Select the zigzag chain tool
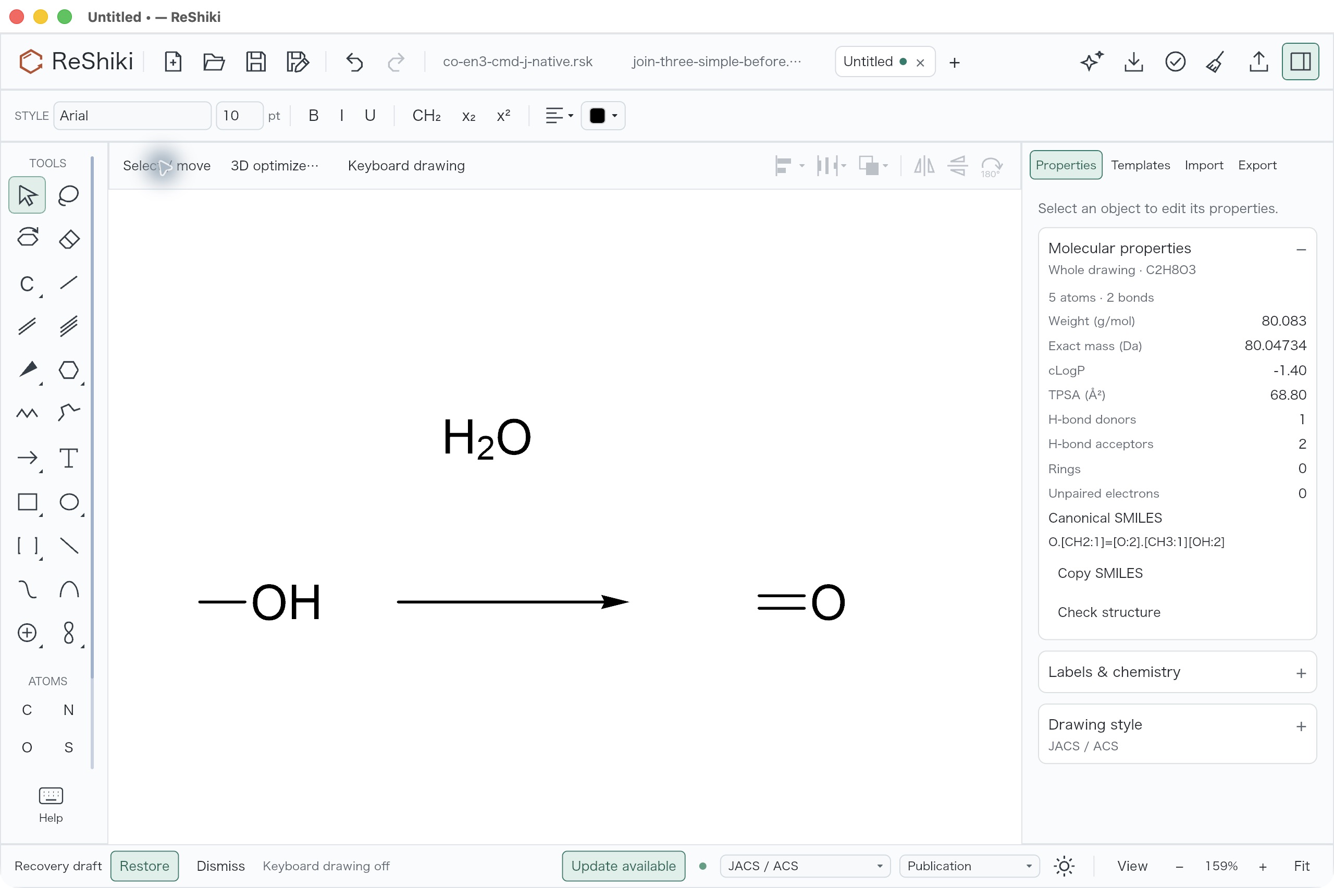The width and height of the screenshot is (1334, 888). coord(27,413)
